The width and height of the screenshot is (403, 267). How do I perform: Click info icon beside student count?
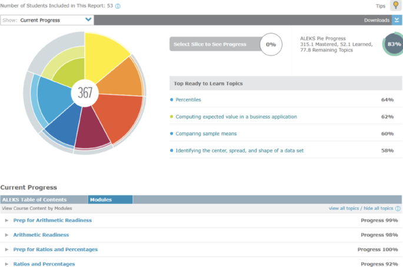coord(118,6)
